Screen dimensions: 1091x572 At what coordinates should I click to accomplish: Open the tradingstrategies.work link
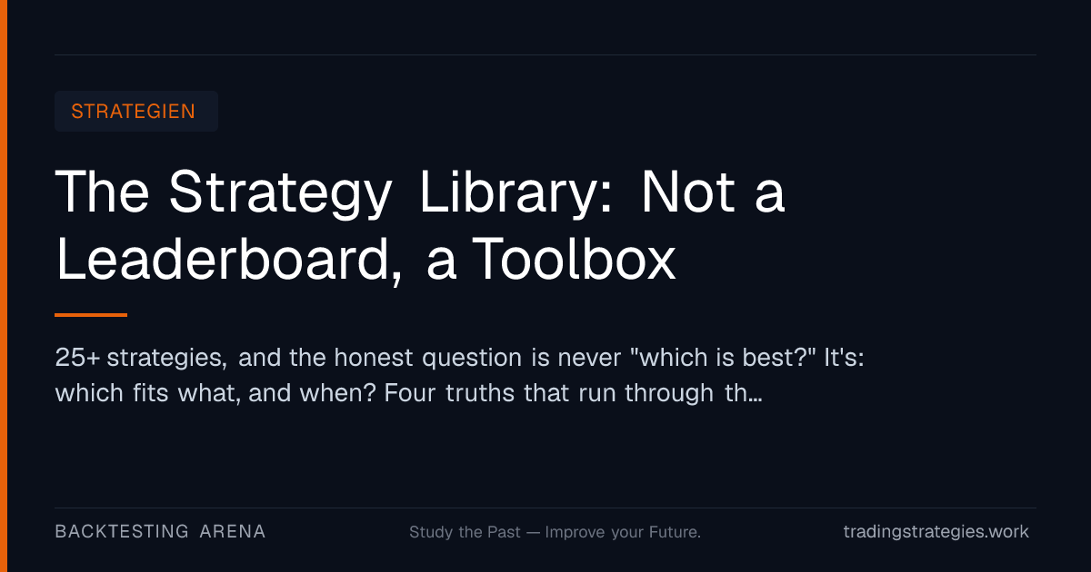point(936,532)
